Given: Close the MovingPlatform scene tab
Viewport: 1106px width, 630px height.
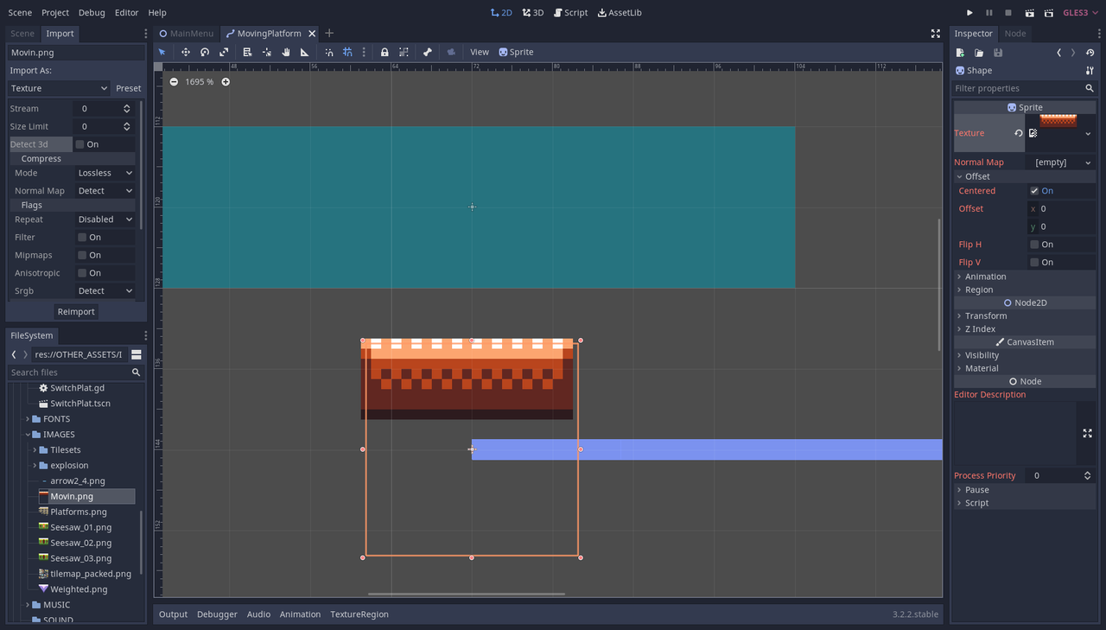Looking at the screenshot, I should [x=312, y=34].
